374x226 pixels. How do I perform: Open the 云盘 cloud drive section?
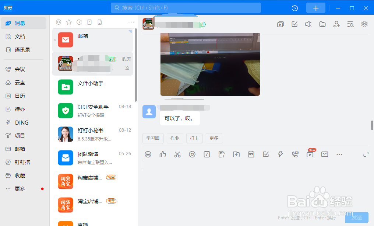[24, 83]
